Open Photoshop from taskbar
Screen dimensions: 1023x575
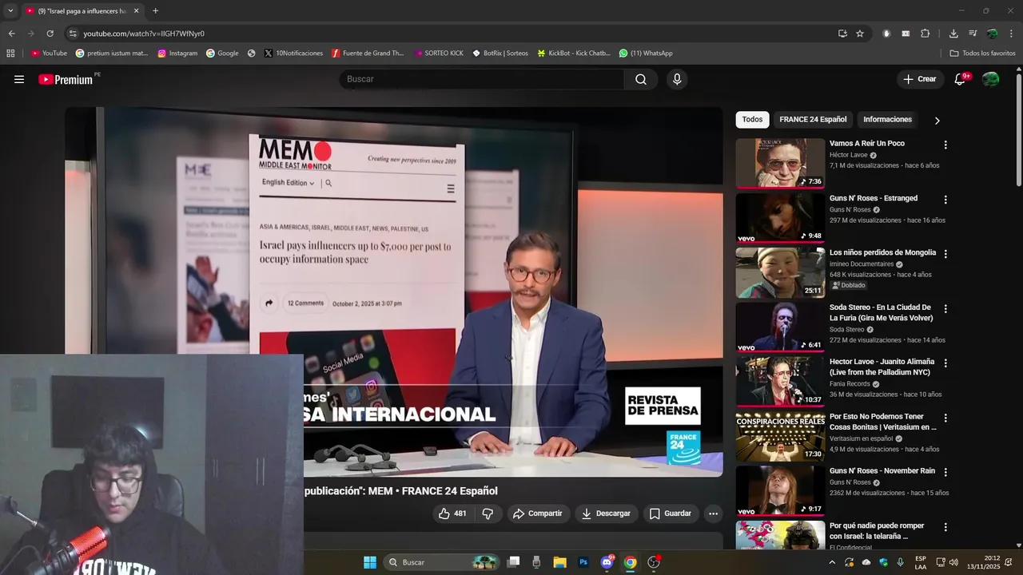(x=583, y=562)
